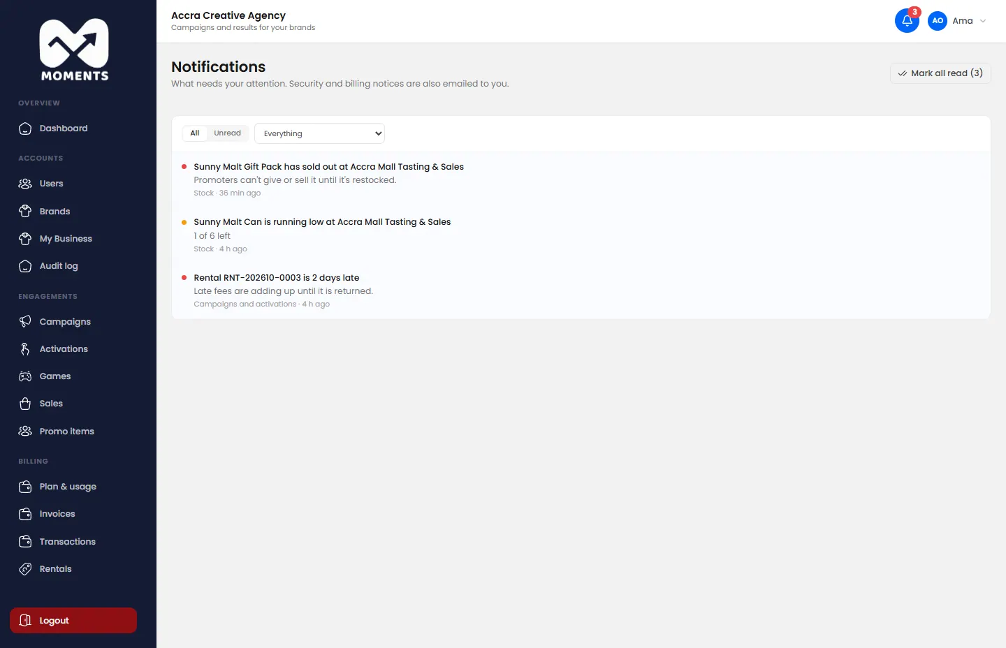Click the Campaigns megaphone icon
This screenshot has width=1006, height=648.
pos(25,321)
